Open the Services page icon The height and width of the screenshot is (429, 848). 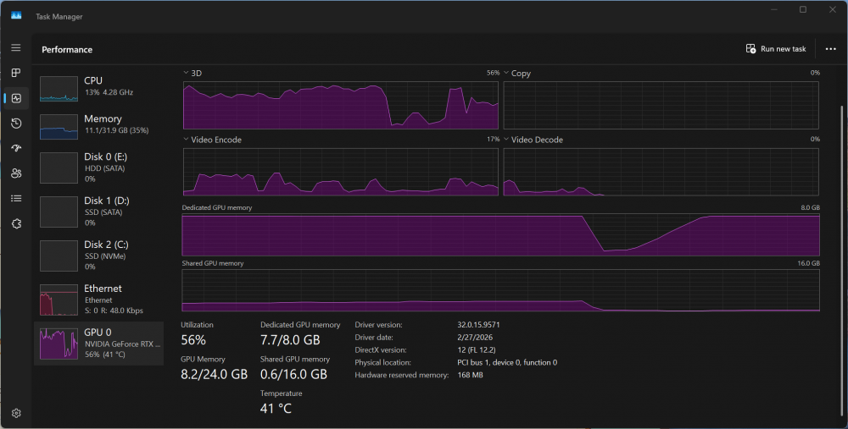16,223
